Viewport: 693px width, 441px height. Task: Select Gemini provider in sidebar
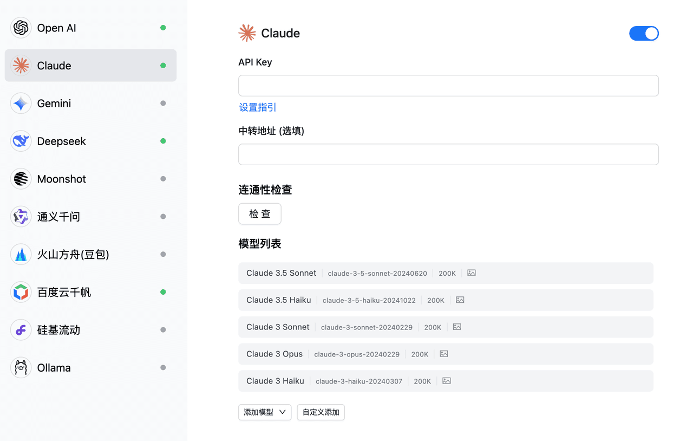(x=90, y=103)
